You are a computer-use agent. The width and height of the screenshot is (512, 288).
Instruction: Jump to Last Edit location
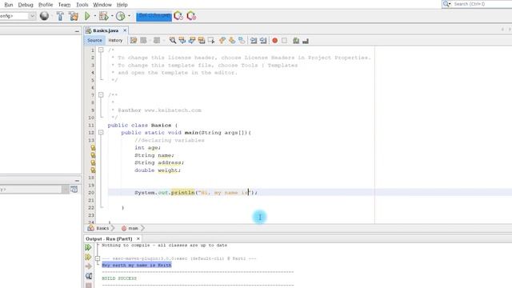134,40
